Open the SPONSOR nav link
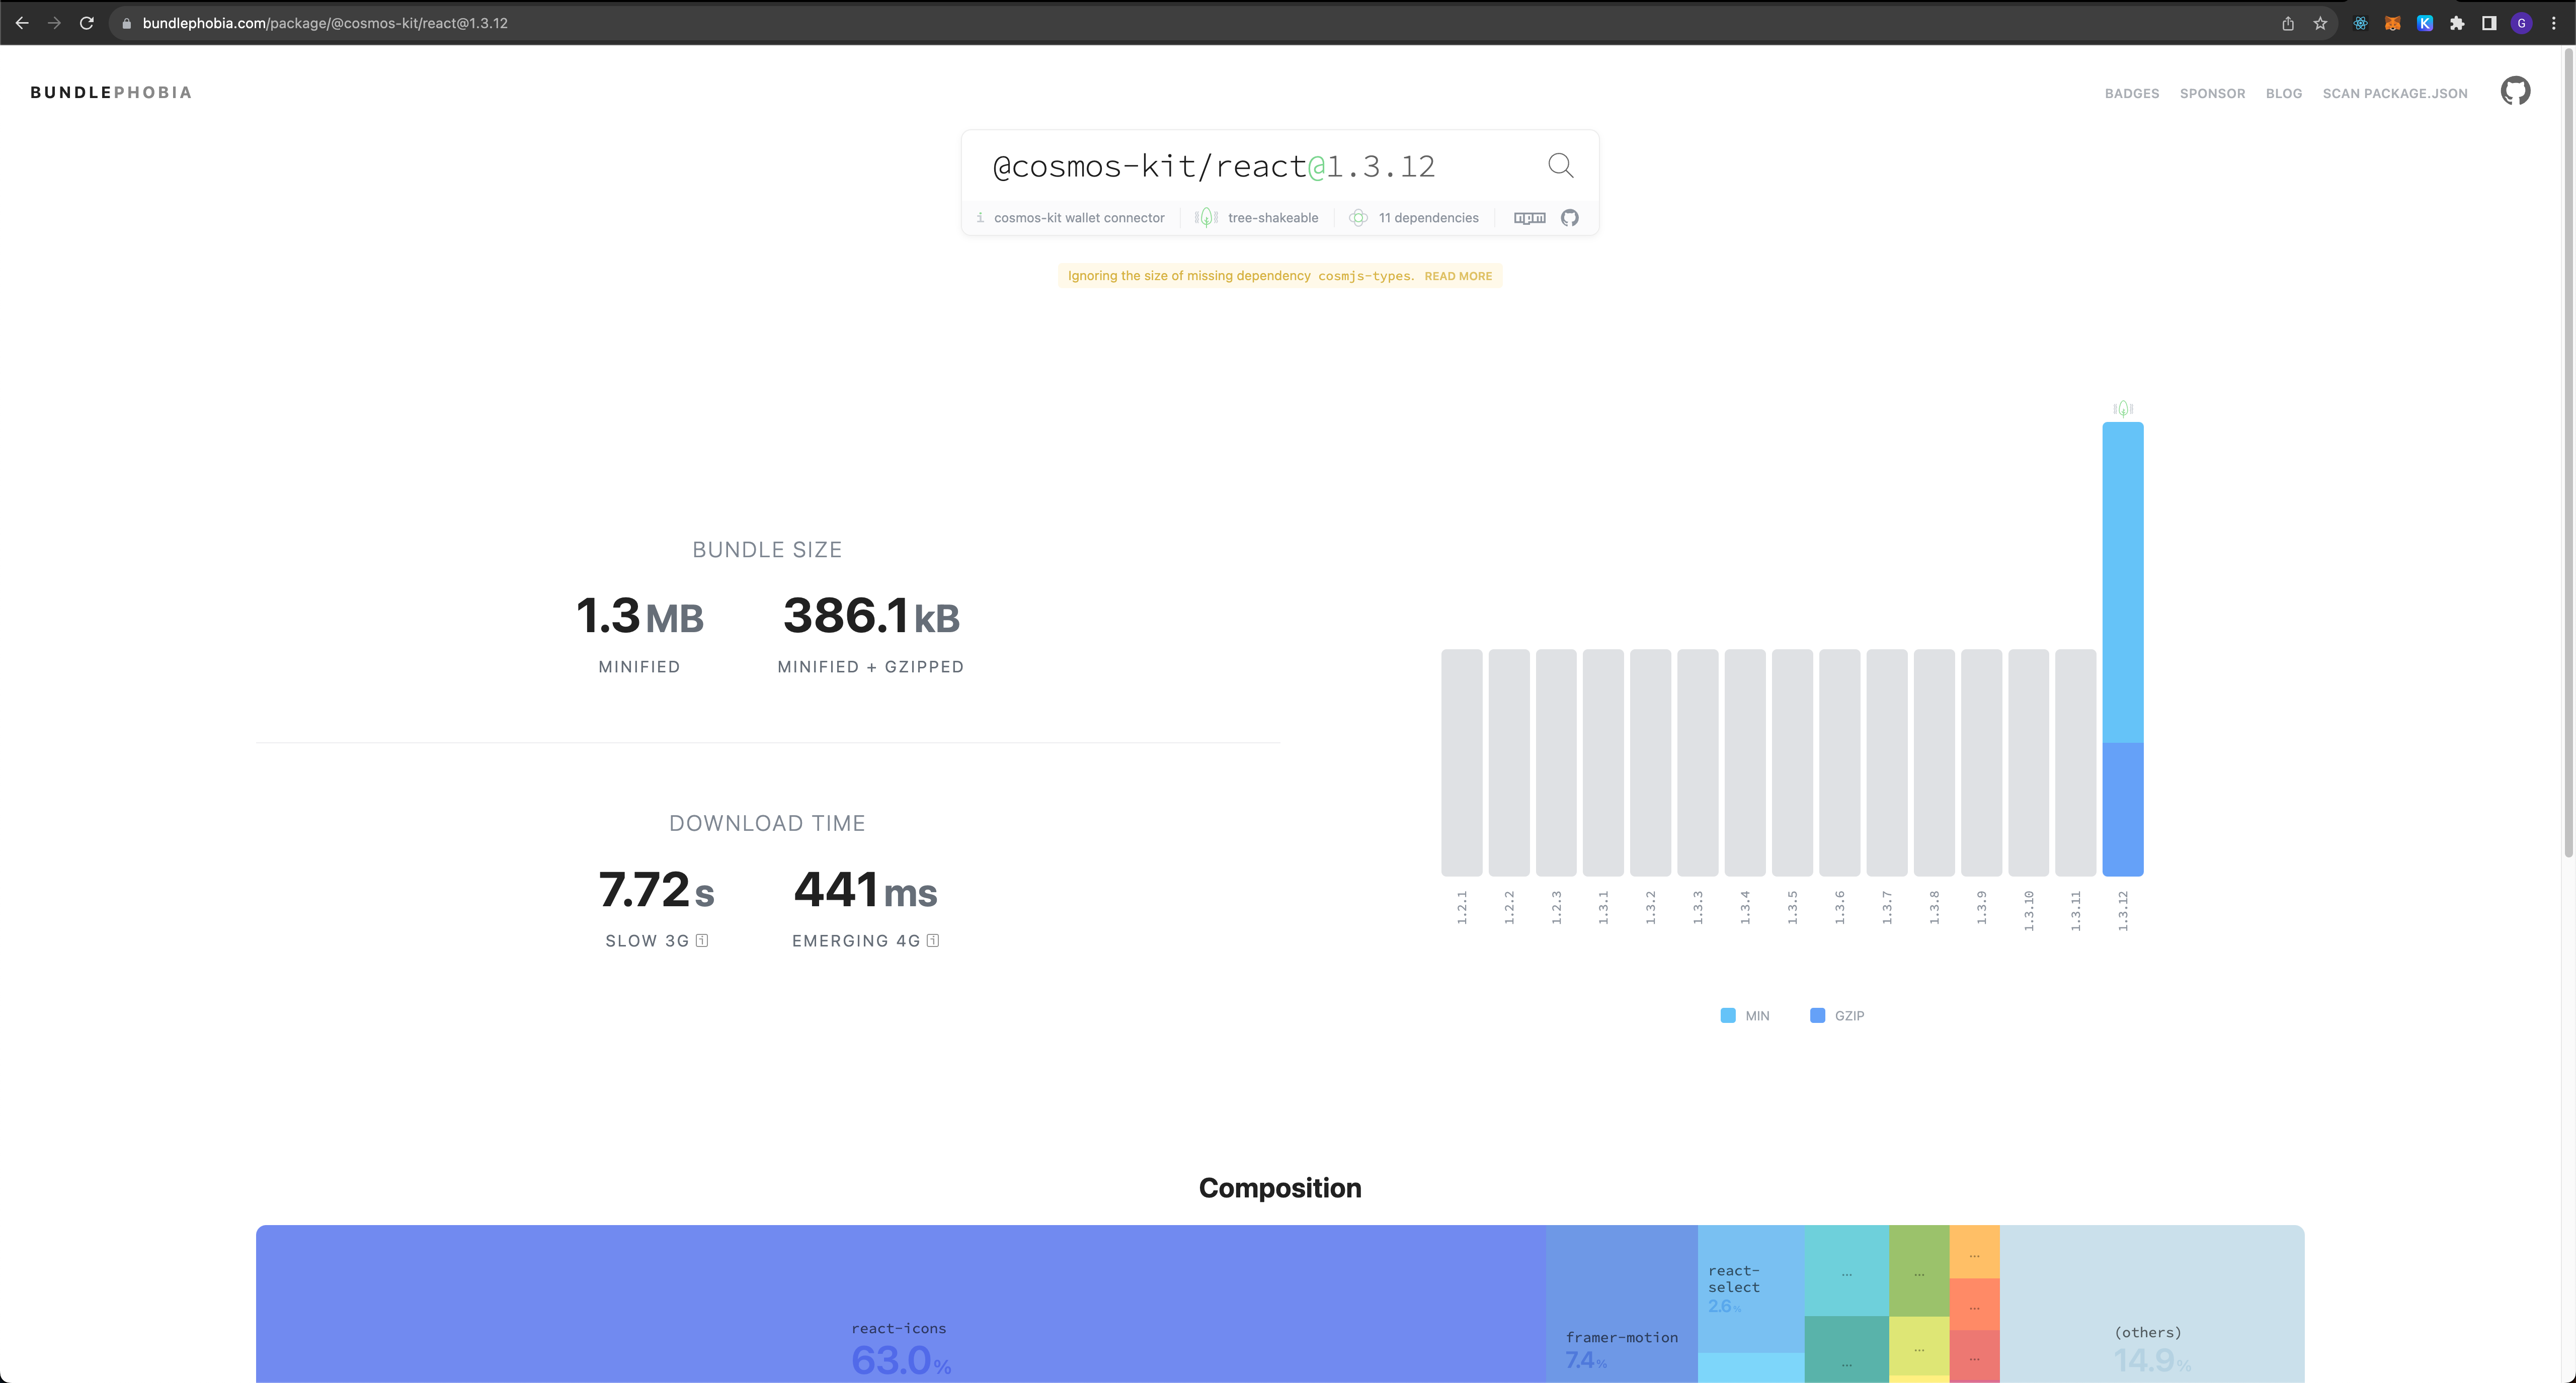Viewport: 2576px width, 1383px height. click(2212, 93)
